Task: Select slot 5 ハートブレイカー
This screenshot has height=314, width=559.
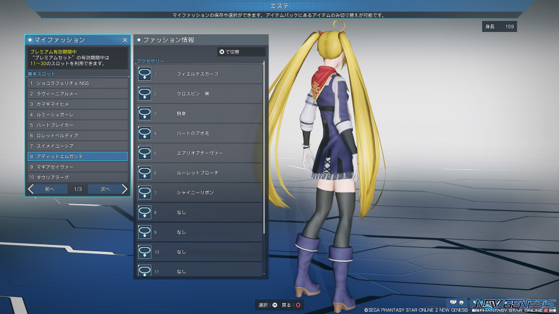Action: [x=77, y=125]
